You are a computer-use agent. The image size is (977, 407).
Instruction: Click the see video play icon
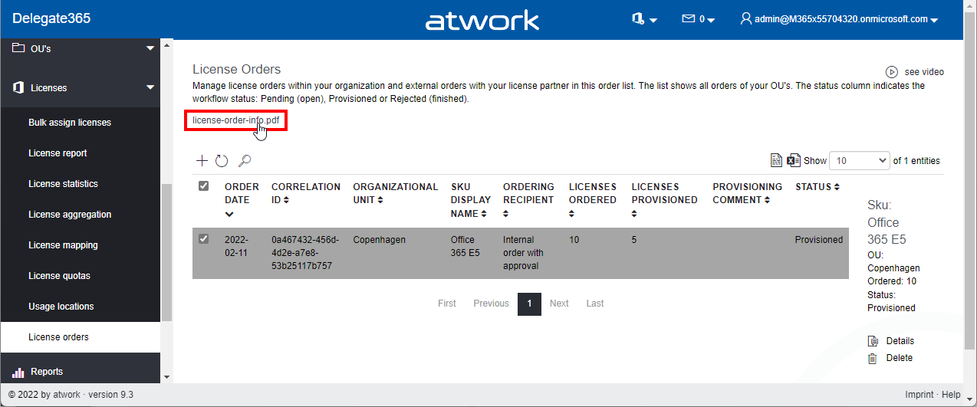(892, 72)
